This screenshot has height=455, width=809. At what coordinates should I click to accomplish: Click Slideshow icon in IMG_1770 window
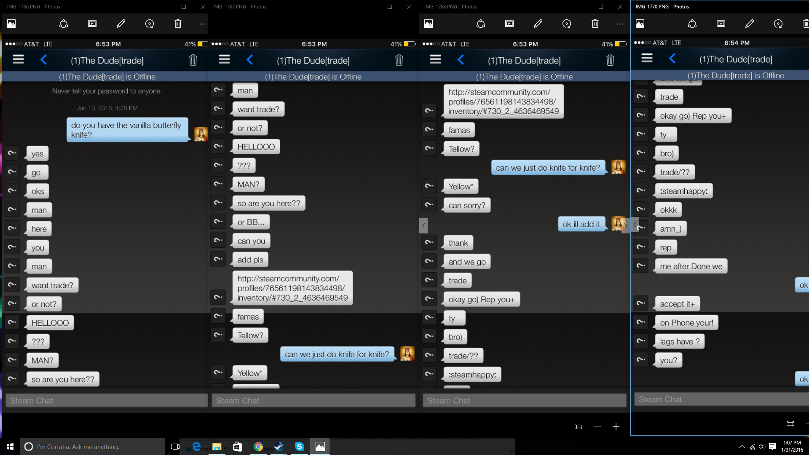(x=721, y=24)
